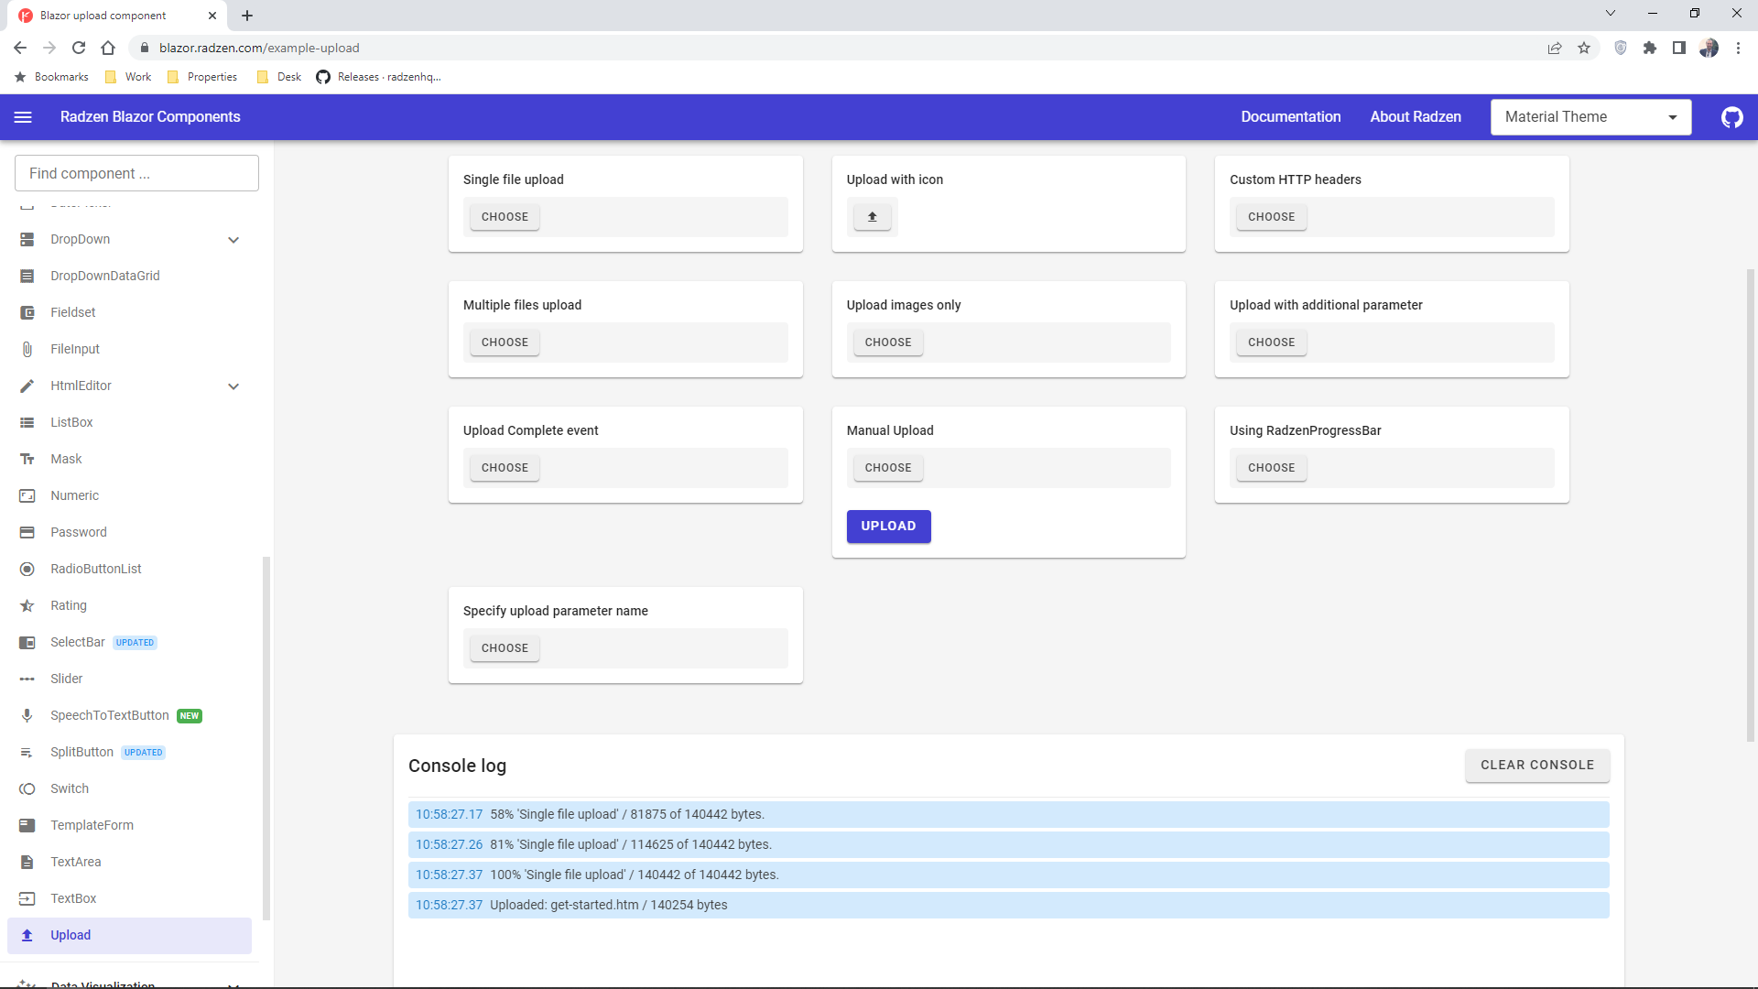This screenshot has height=989, width=1758.
Task: Open the Chrome three-dot menu
Action: click(x=1738, y=48)
